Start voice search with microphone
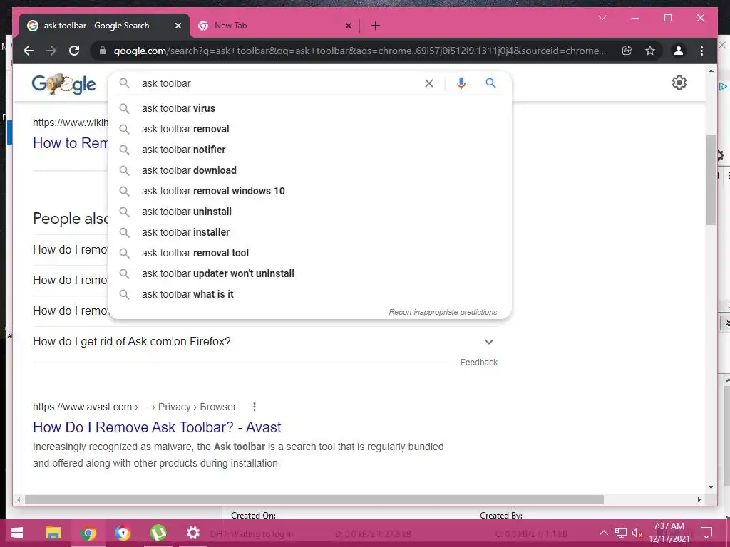 click(461, 83)
